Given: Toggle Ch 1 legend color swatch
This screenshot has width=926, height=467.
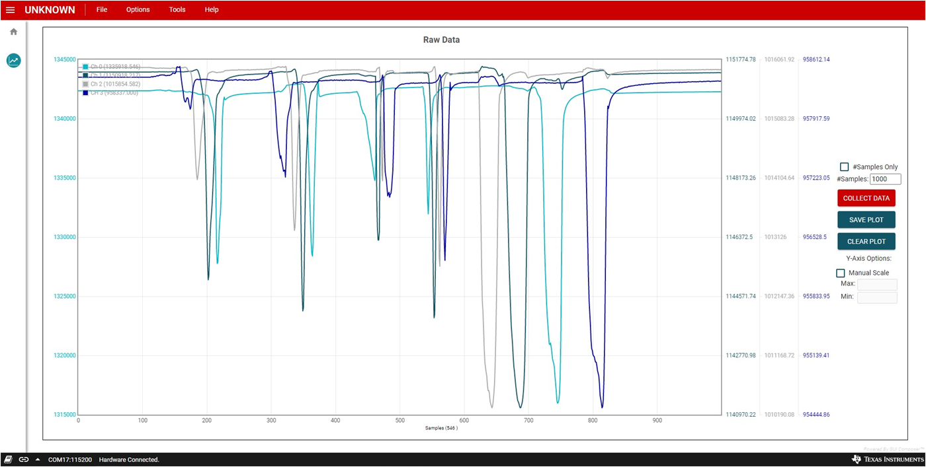Looking at the screenshot, I should pos(85,75).
